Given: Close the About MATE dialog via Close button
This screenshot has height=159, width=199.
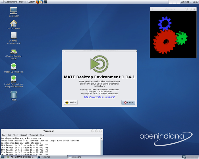Looking at the screenshot, I should coord(128,102).
